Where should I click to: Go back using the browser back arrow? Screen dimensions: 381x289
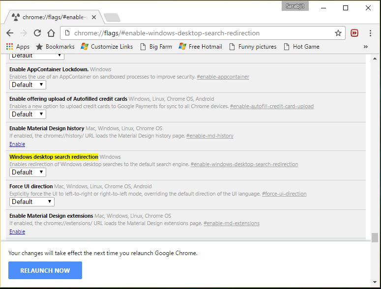tap(10, 33)
